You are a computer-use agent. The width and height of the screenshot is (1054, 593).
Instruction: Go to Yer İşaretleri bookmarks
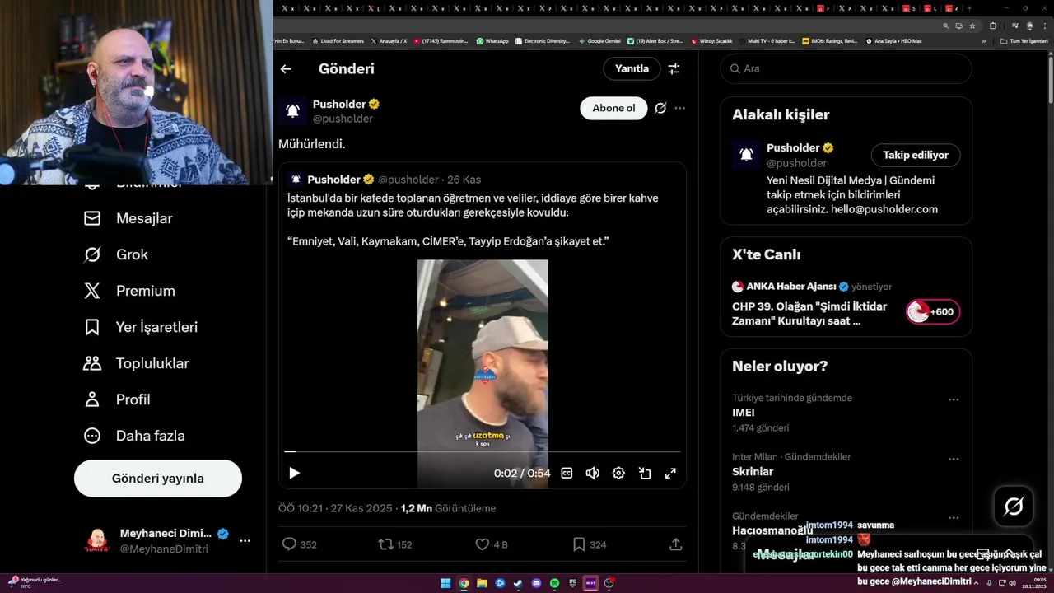(141, 327)
